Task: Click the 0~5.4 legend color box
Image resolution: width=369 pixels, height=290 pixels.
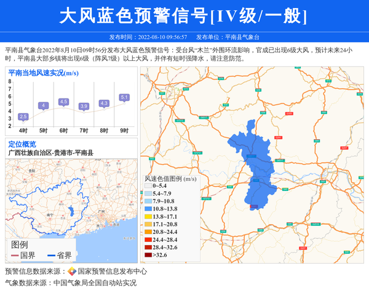Action: pyautogui.click(x=148, y=186)
